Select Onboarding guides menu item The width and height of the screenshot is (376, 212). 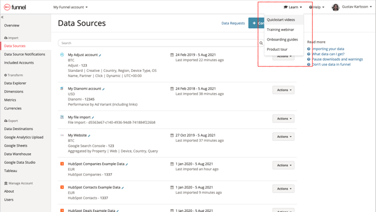[284, 39]
